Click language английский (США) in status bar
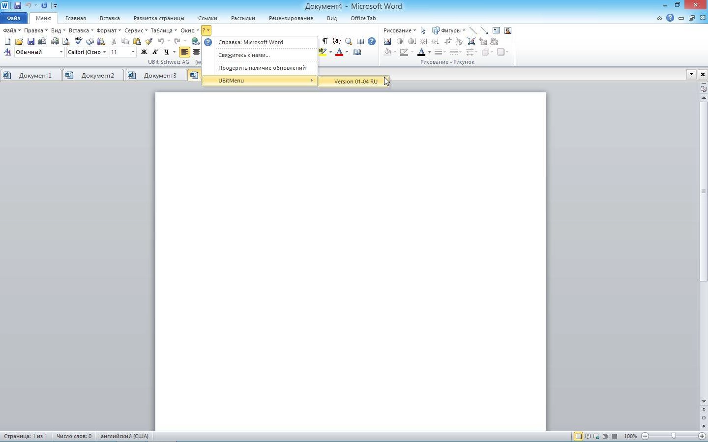This screenshot has width=708, height=442. [124, 436]
